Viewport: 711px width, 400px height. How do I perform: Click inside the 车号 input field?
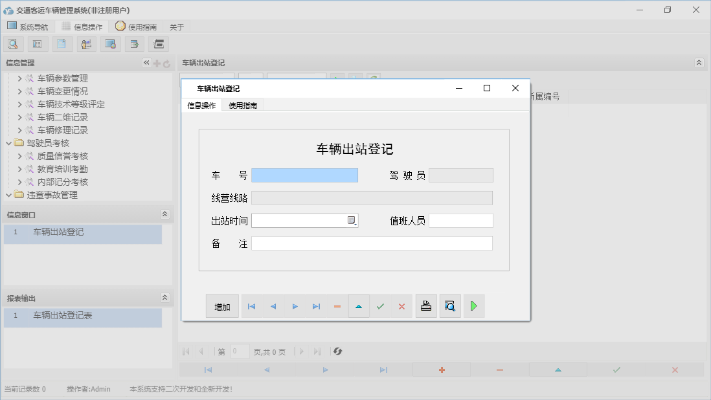click(x=305, y=175)
